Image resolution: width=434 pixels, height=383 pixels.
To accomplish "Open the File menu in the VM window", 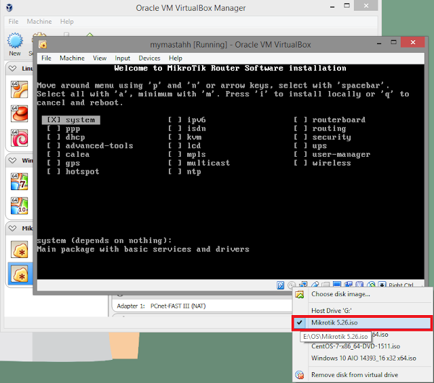I will [x=46, y=58].
